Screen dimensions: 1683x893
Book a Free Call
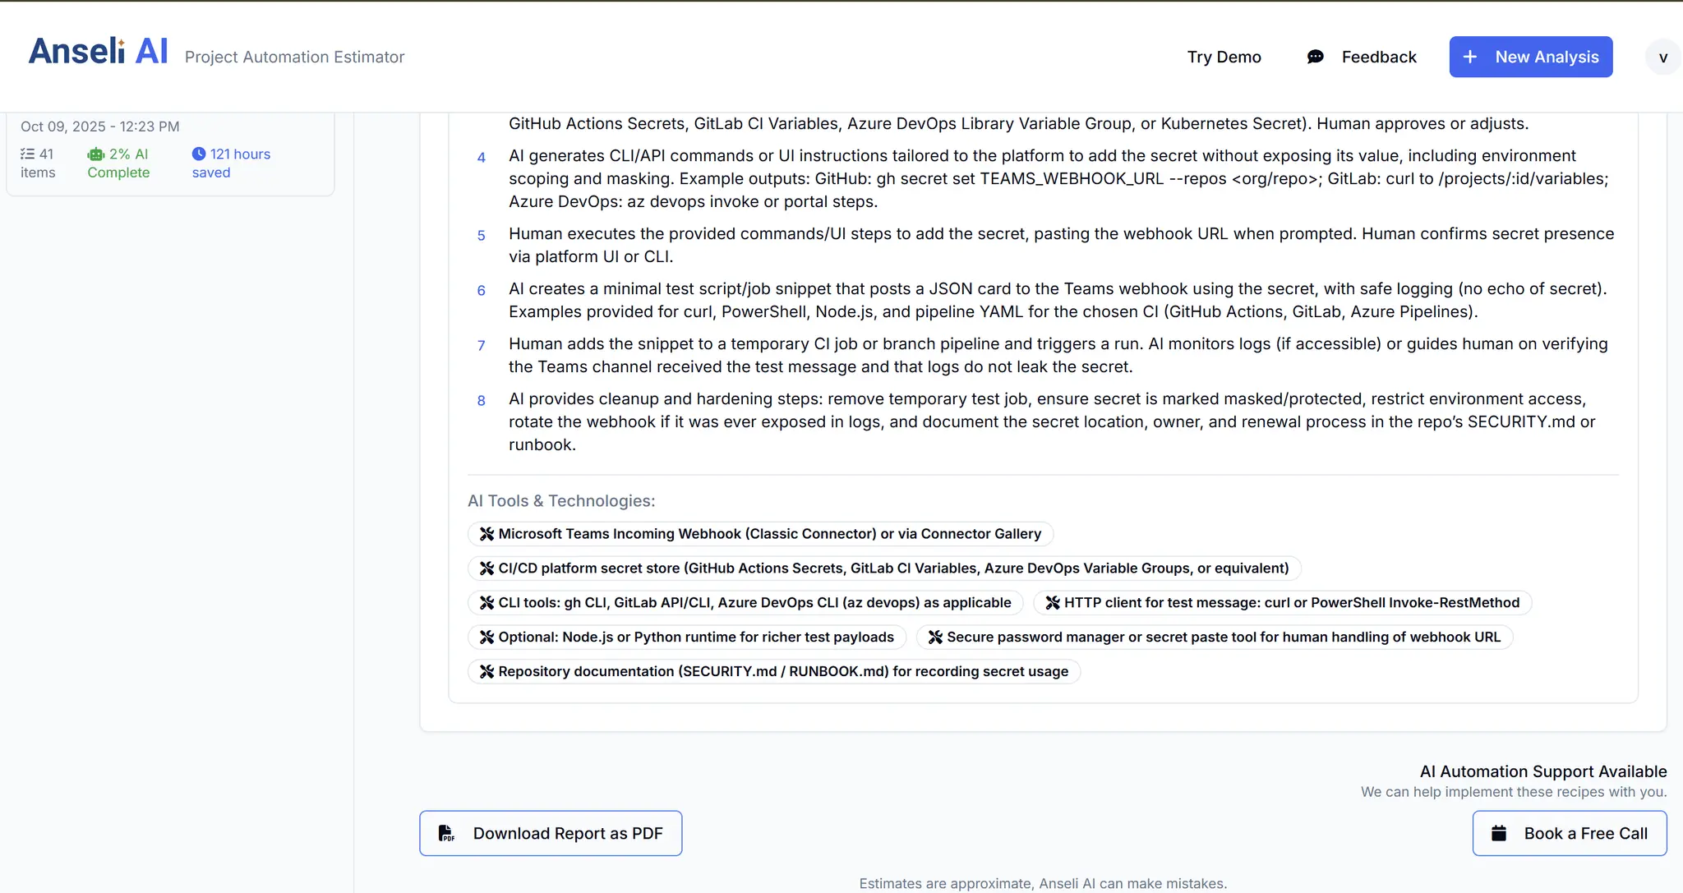pyautogui.click(x=1570, y=833)
